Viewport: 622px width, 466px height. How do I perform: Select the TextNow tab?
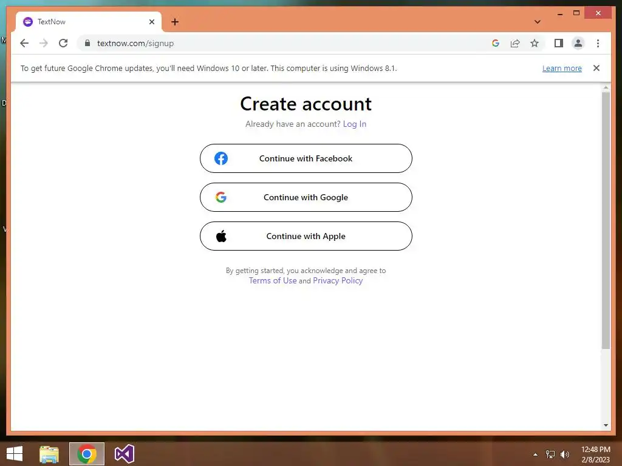[89, 22]
